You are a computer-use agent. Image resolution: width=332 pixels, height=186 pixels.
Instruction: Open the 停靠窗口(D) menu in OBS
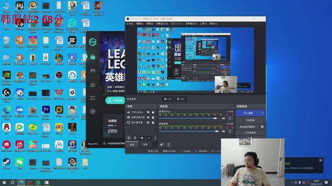[x=162, y=24]
